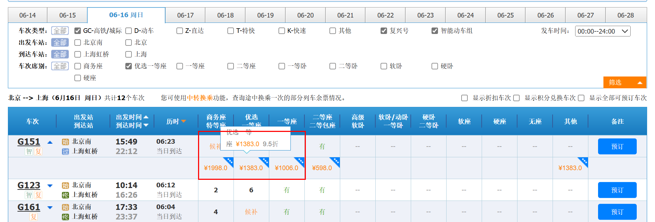This screenshot has width=655, height=222.
Task: Click the 复 badge under train G161
Action: (33, 217)
